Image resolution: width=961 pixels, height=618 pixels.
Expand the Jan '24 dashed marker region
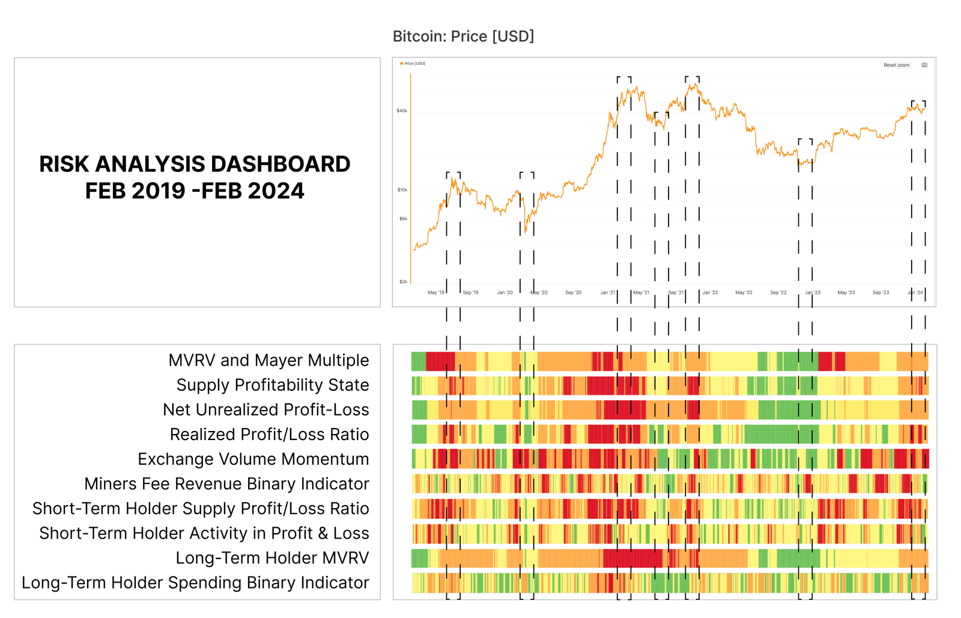[918, 103]
